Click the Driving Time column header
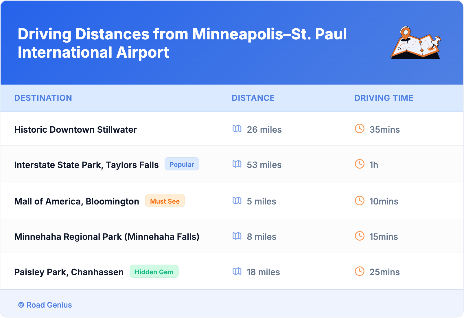The width and height of the screenshot is (464, 318). pos(384,98)
